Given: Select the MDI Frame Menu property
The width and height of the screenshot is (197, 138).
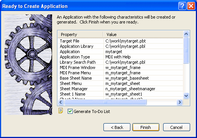Looking at the screenshot, I should tap(75, 73).
